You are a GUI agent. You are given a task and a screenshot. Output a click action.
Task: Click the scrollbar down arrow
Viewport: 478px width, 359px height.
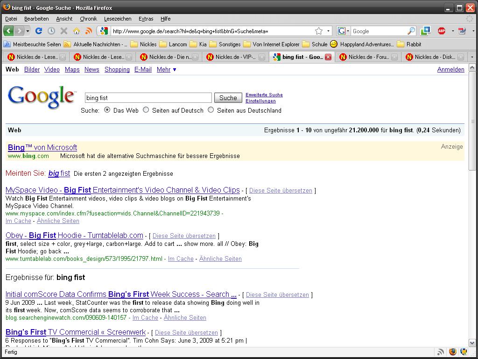[x=472, y=343]
